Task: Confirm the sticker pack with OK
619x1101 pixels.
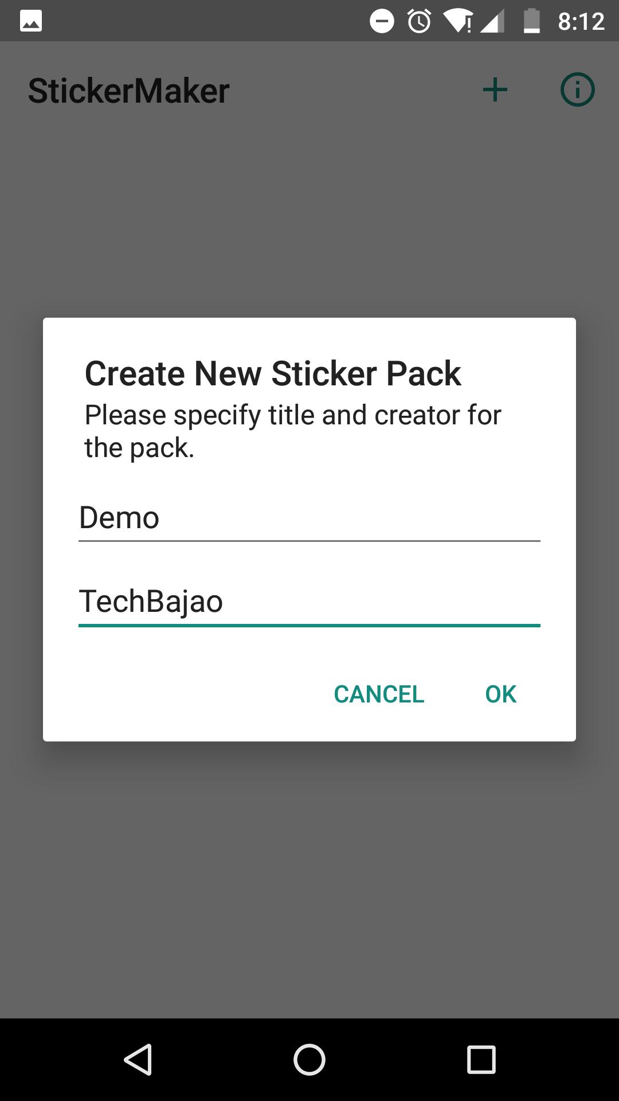Action: pos(501,694)
